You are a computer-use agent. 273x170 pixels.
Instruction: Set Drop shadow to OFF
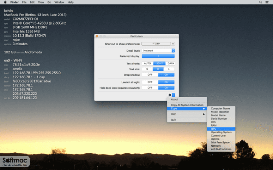point(150,75)
